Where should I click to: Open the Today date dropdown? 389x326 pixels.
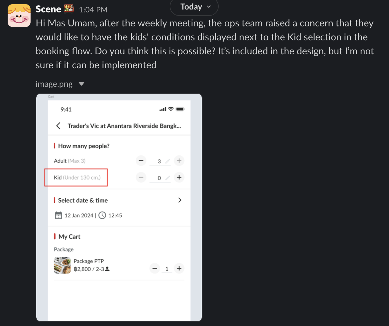(x=194, y=7)
